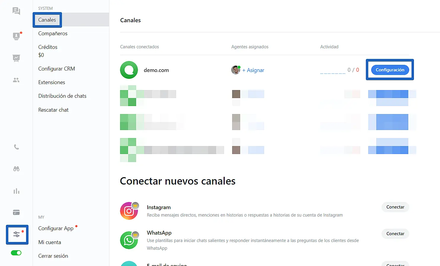The image size is (440, 266).
Task: Connect the Instagram channel
Action: point(395,207)
